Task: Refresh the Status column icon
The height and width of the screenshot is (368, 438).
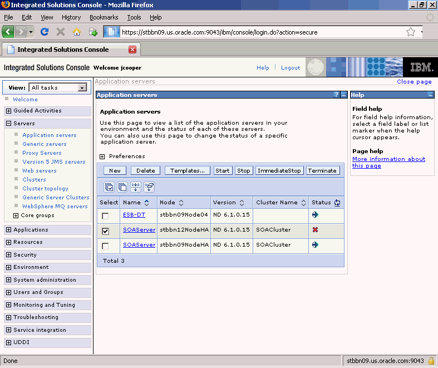Action: click(337, 203)
